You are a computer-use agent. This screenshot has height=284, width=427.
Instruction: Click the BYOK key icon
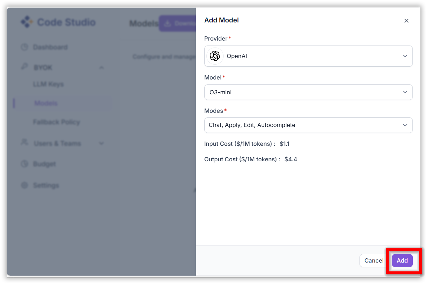pos(24,67)
